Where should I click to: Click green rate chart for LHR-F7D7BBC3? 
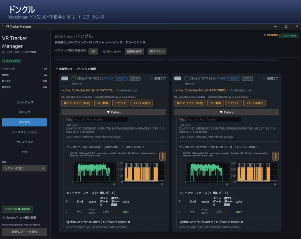pyautogui.click(x=207, y=172)
